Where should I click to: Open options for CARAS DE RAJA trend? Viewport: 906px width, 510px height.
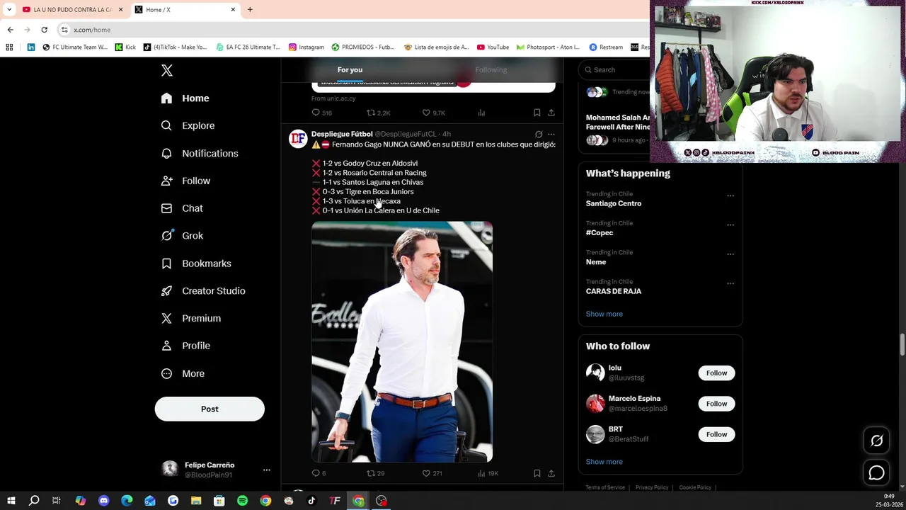[730, 283]
